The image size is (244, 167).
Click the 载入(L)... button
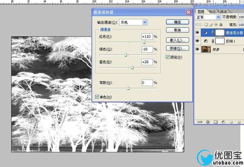178,40
